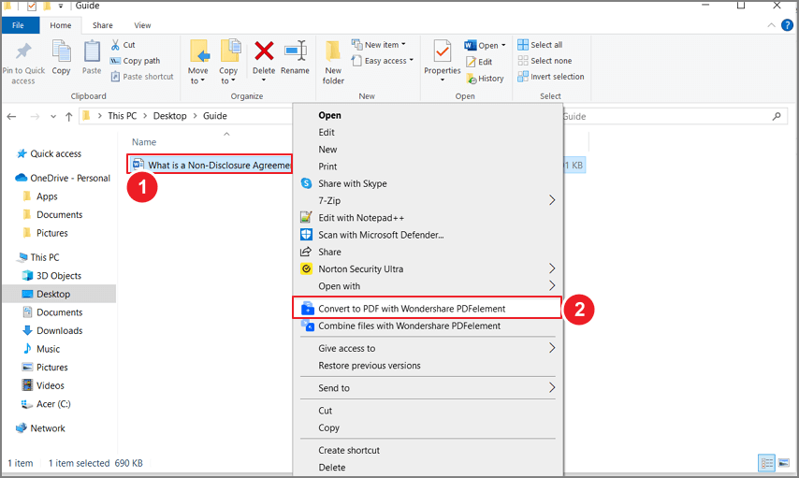Click the Forward navigation arrow

(x=35, y=116)
